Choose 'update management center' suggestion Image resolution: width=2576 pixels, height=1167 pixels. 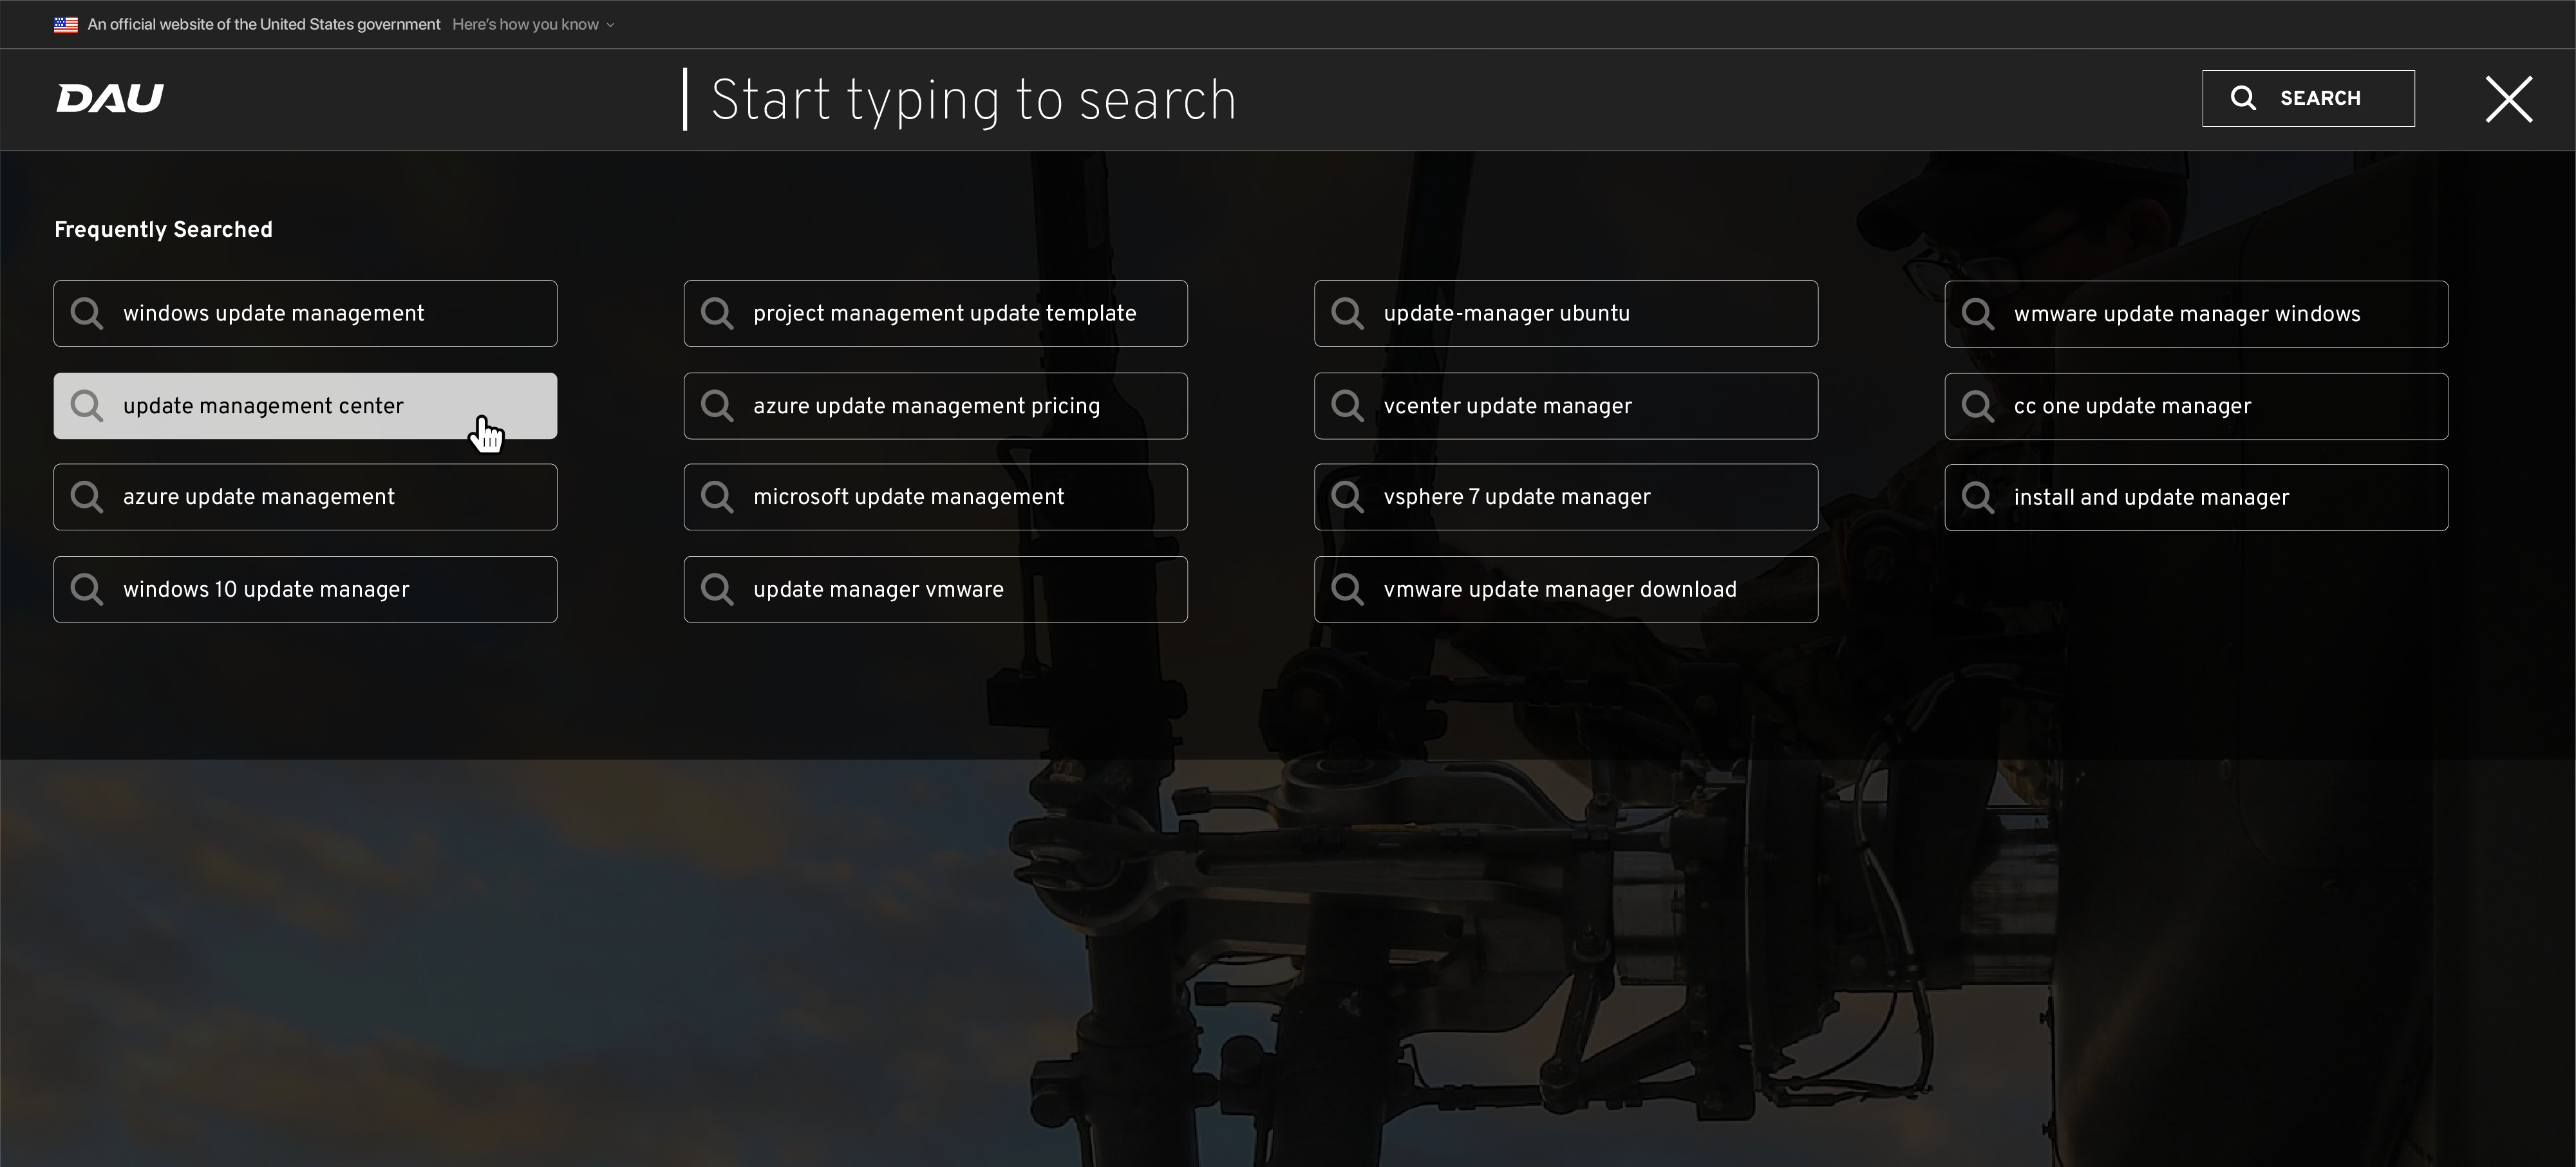(x=305, y=406)
